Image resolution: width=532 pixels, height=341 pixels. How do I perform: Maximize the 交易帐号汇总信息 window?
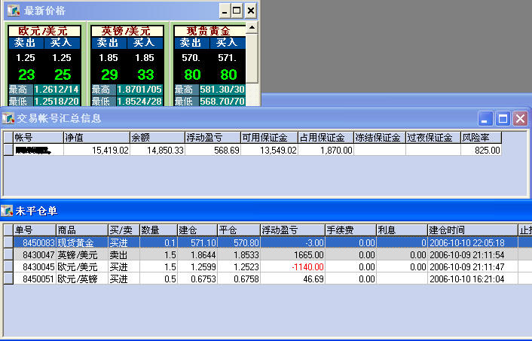(503, 119)
